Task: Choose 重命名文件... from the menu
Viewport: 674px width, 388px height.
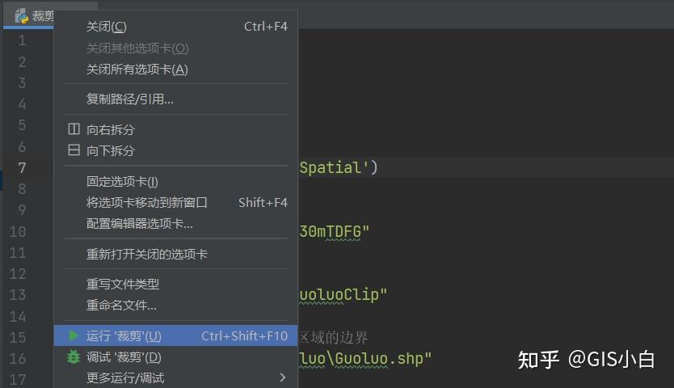Action: coord(122,305)
